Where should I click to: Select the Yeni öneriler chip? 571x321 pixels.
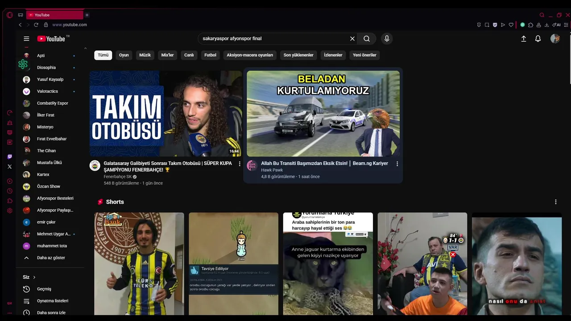point(364,55)
